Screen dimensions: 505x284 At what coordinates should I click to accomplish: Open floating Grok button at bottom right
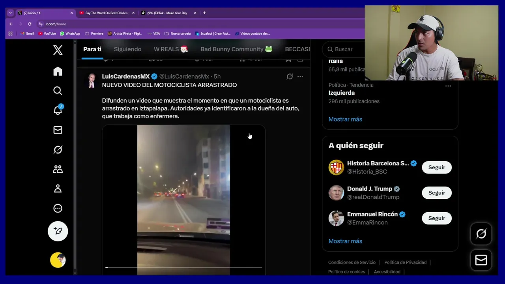481,234
